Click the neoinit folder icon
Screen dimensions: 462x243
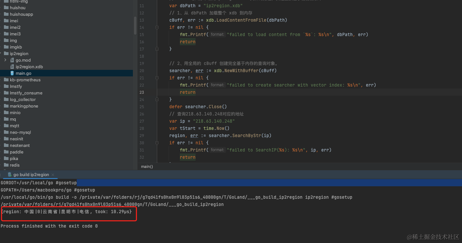[6, 139]
